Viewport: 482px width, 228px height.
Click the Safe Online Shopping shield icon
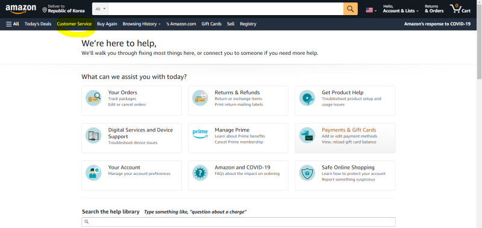(307, 173)
